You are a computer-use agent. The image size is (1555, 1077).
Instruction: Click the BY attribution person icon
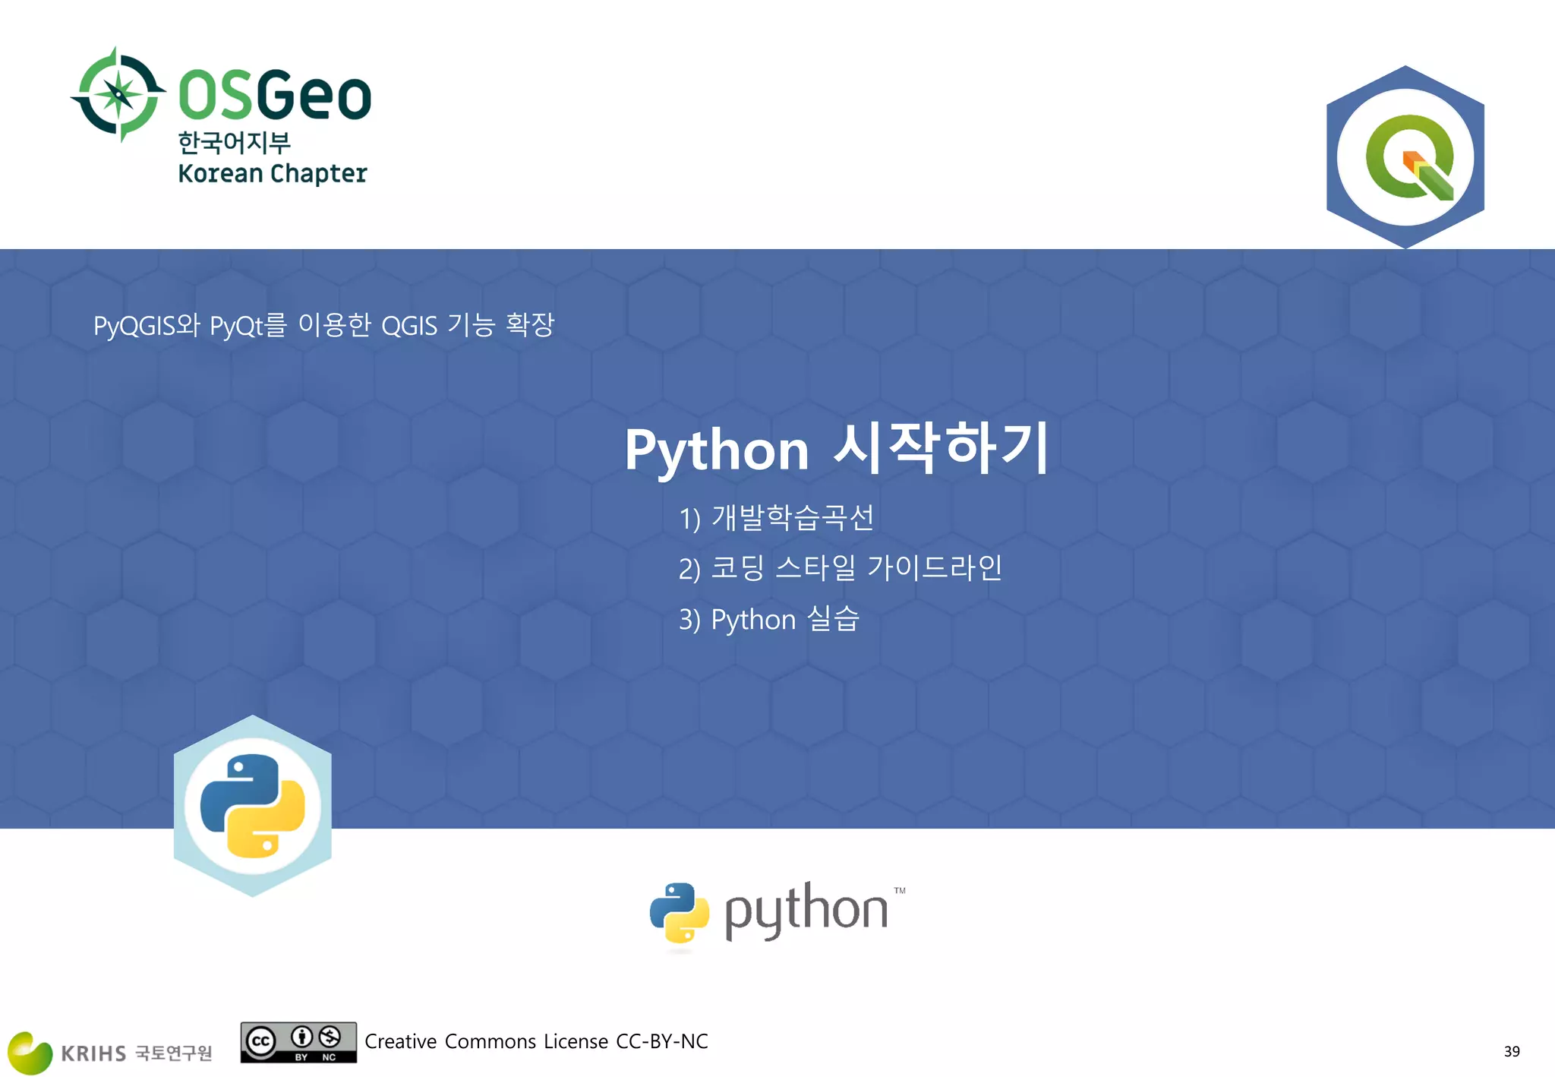click(x=301, y=1037)
